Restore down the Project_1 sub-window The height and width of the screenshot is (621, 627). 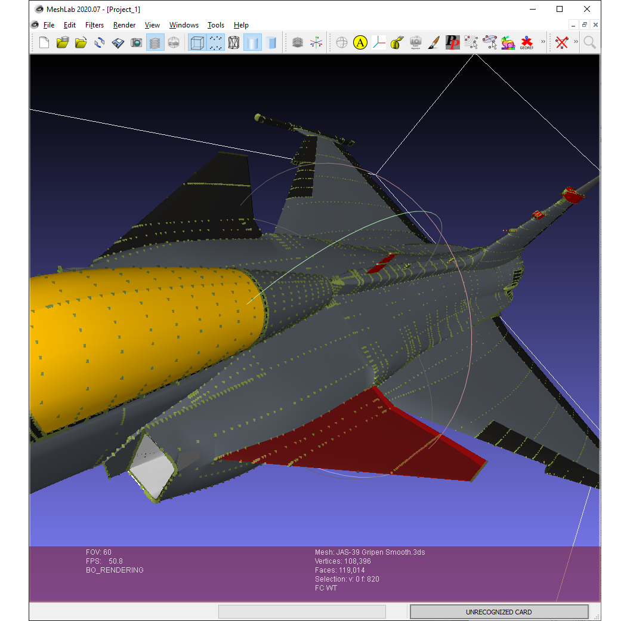pos(584,25)
